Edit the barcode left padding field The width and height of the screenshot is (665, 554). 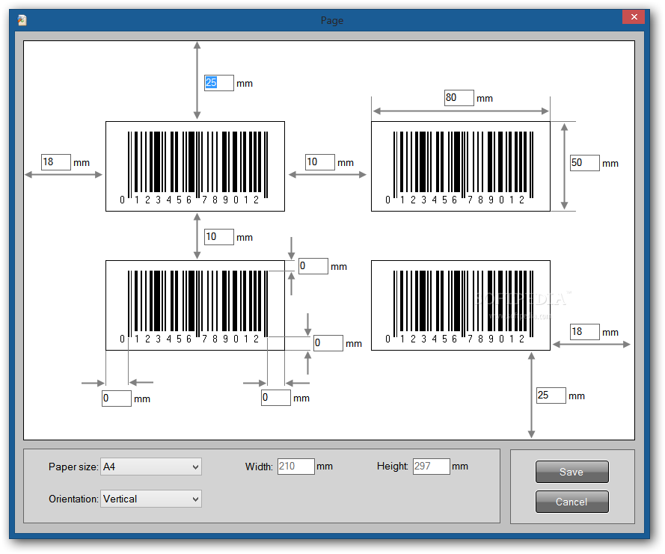coord(117,398)
